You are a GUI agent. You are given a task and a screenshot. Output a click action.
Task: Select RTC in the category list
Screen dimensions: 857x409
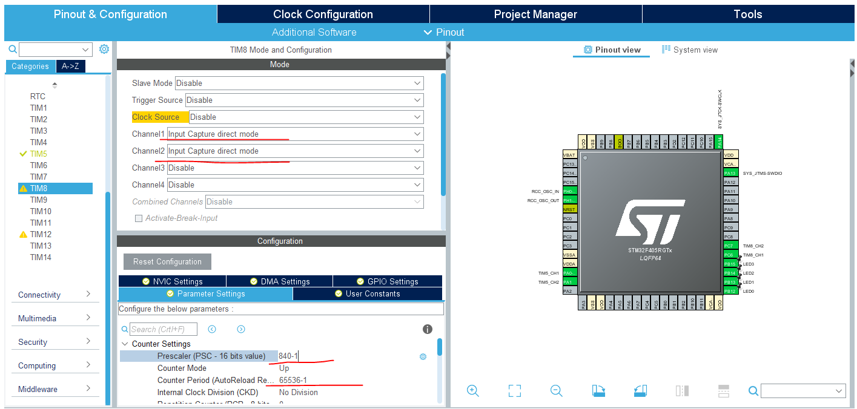click(x=38, y=96)
